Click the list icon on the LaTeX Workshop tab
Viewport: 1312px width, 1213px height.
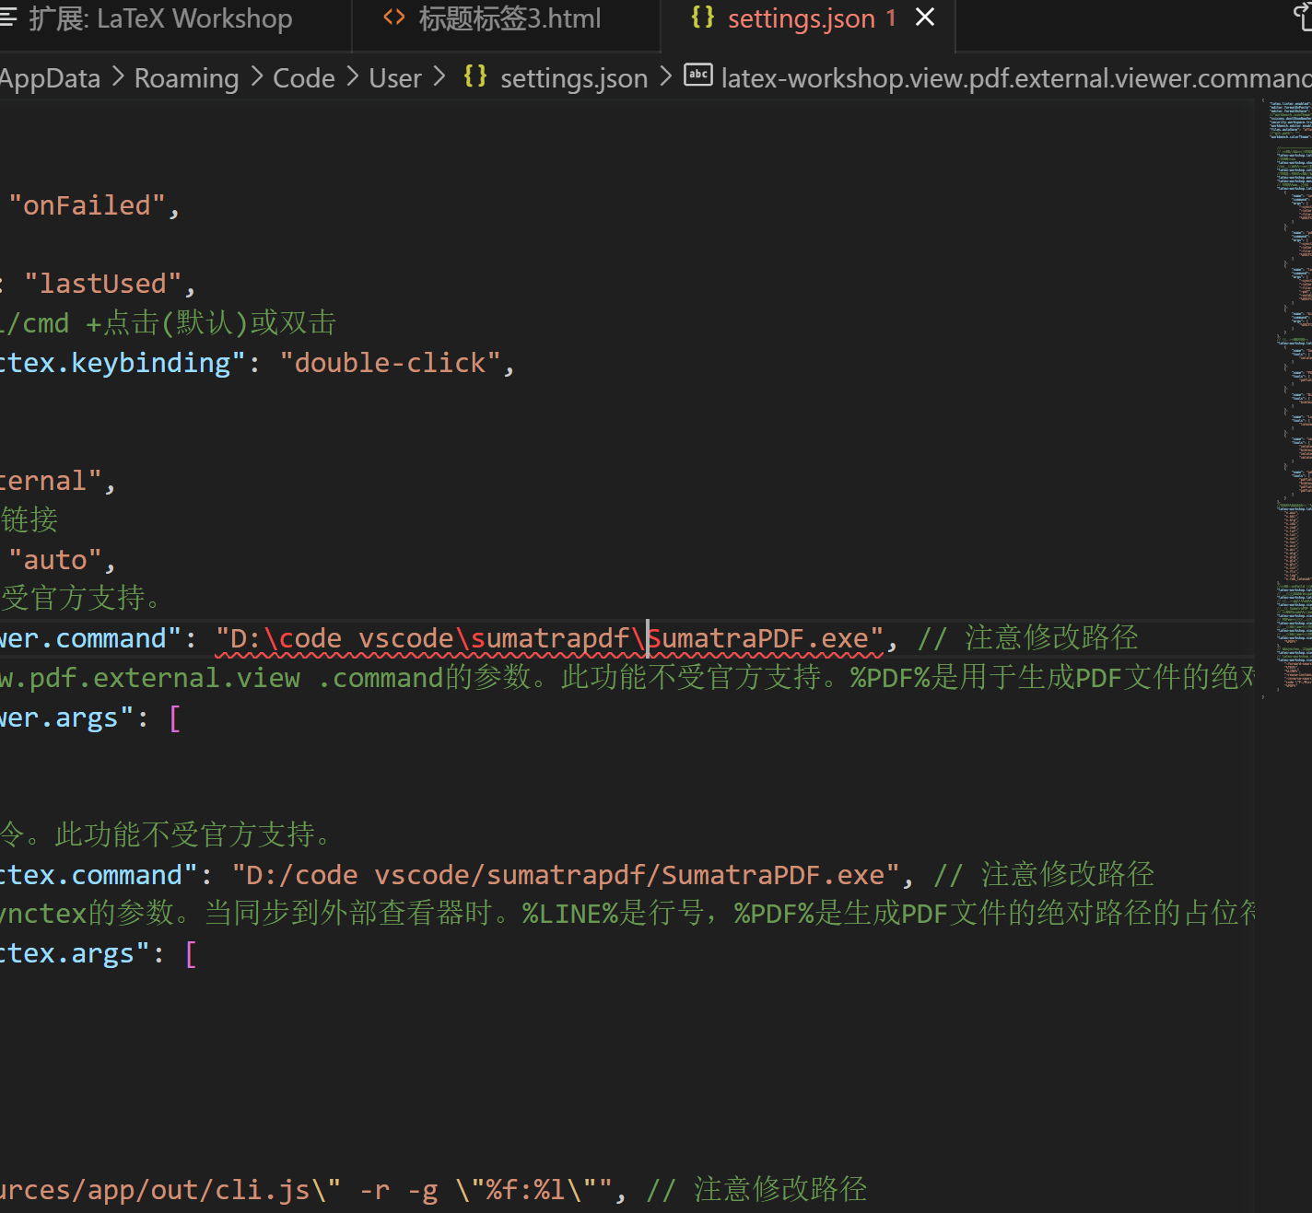(7, 17)
